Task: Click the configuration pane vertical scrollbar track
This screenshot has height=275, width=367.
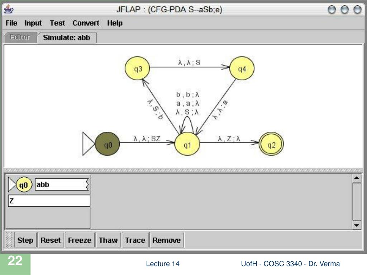Action: point(357,202)
